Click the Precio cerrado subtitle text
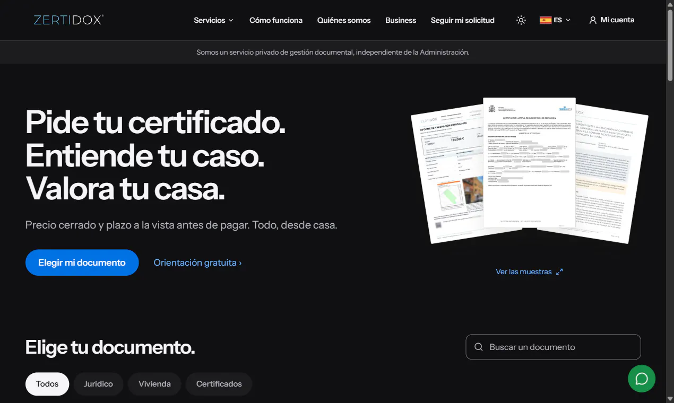The width and height of the screenshot is (674, 403). (x=182, y=225)
